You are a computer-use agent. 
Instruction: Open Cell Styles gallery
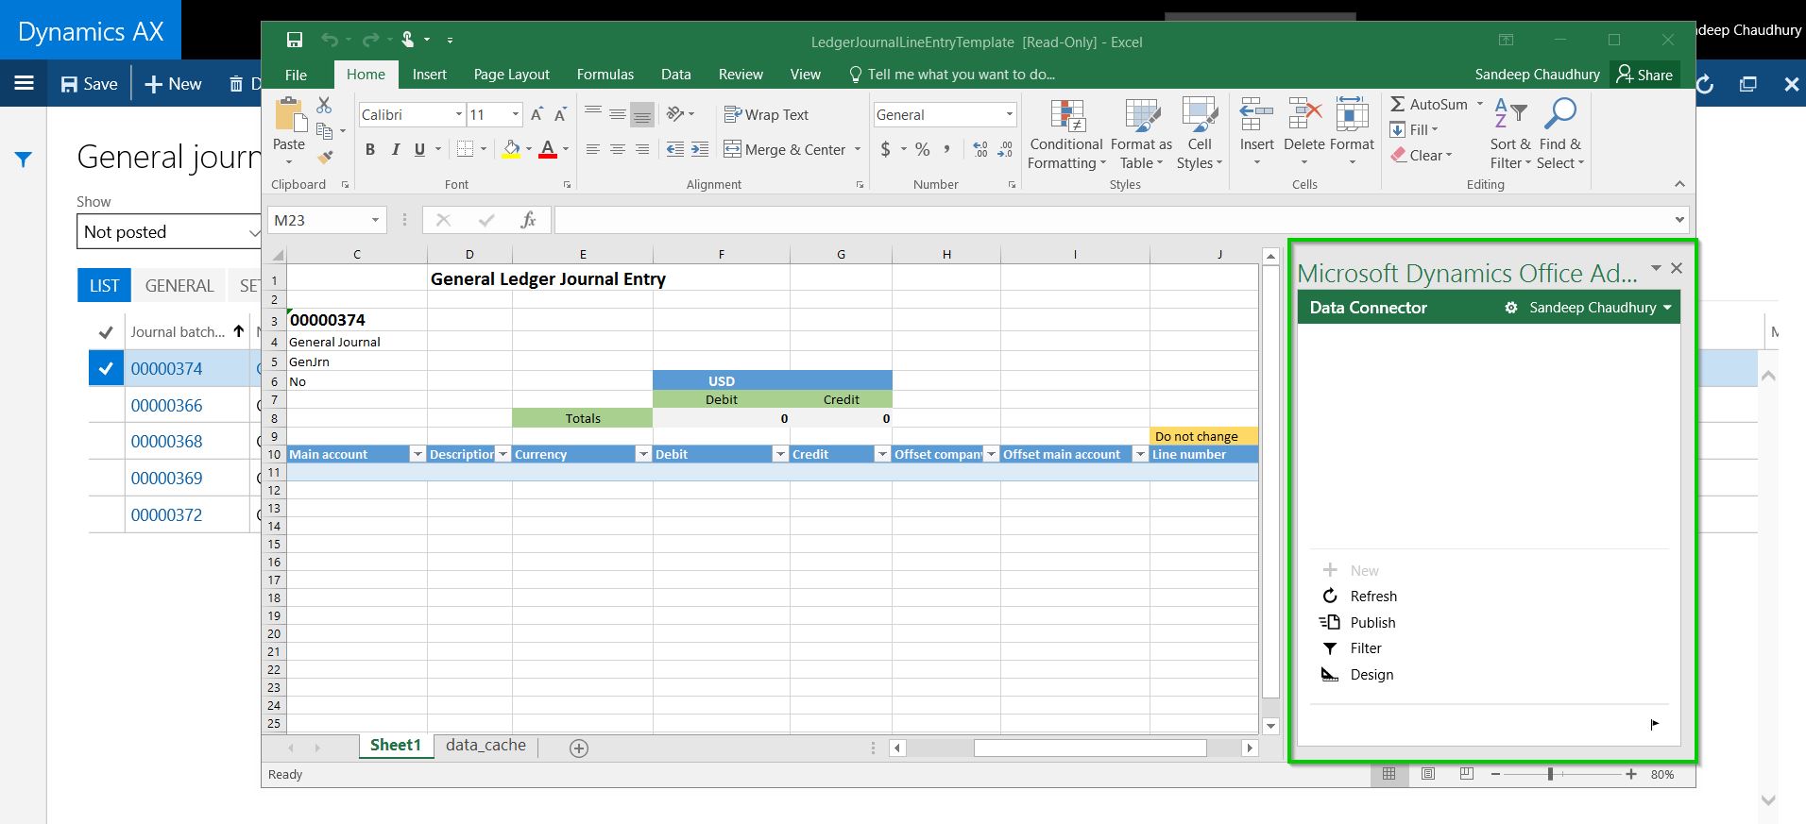tap(1200, 134)
